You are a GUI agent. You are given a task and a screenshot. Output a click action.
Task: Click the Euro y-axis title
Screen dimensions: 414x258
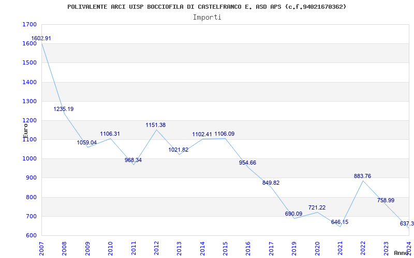25,131
